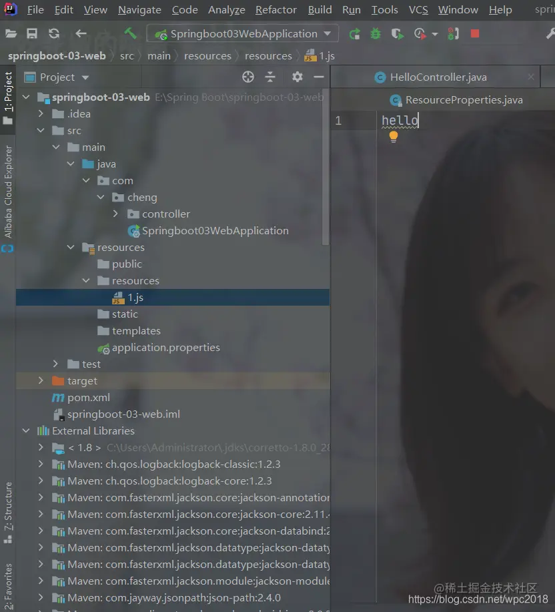Expand the .idea folder

pyautogui.click(x=41, y=113)
